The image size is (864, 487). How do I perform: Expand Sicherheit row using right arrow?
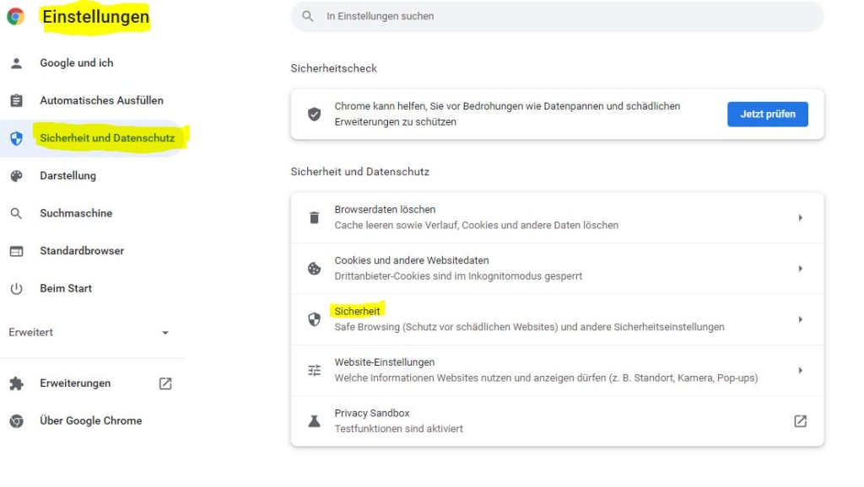(800, 319)
